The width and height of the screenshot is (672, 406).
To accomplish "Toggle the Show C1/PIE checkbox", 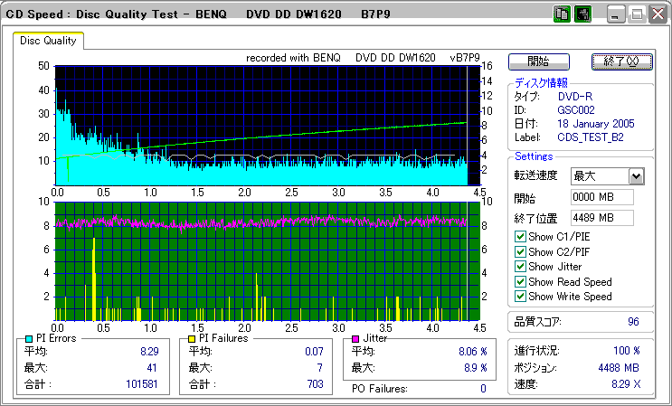I will click(x=520, y=236).
